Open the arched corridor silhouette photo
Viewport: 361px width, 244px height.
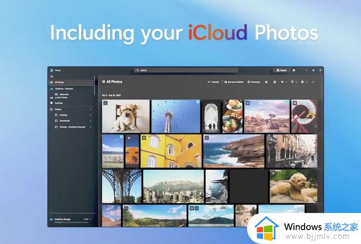pos(212,117)
